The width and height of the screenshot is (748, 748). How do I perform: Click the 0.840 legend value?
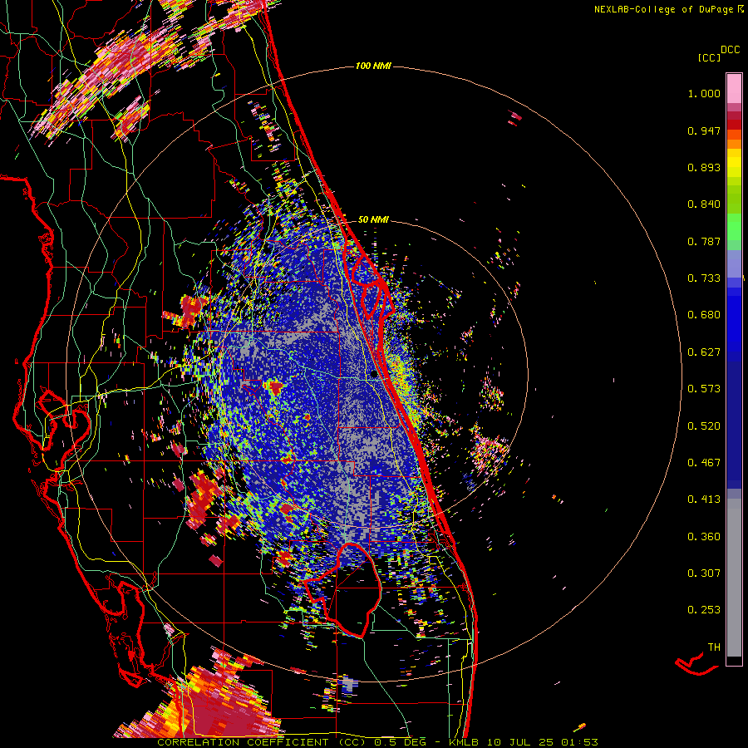[704, 204]
